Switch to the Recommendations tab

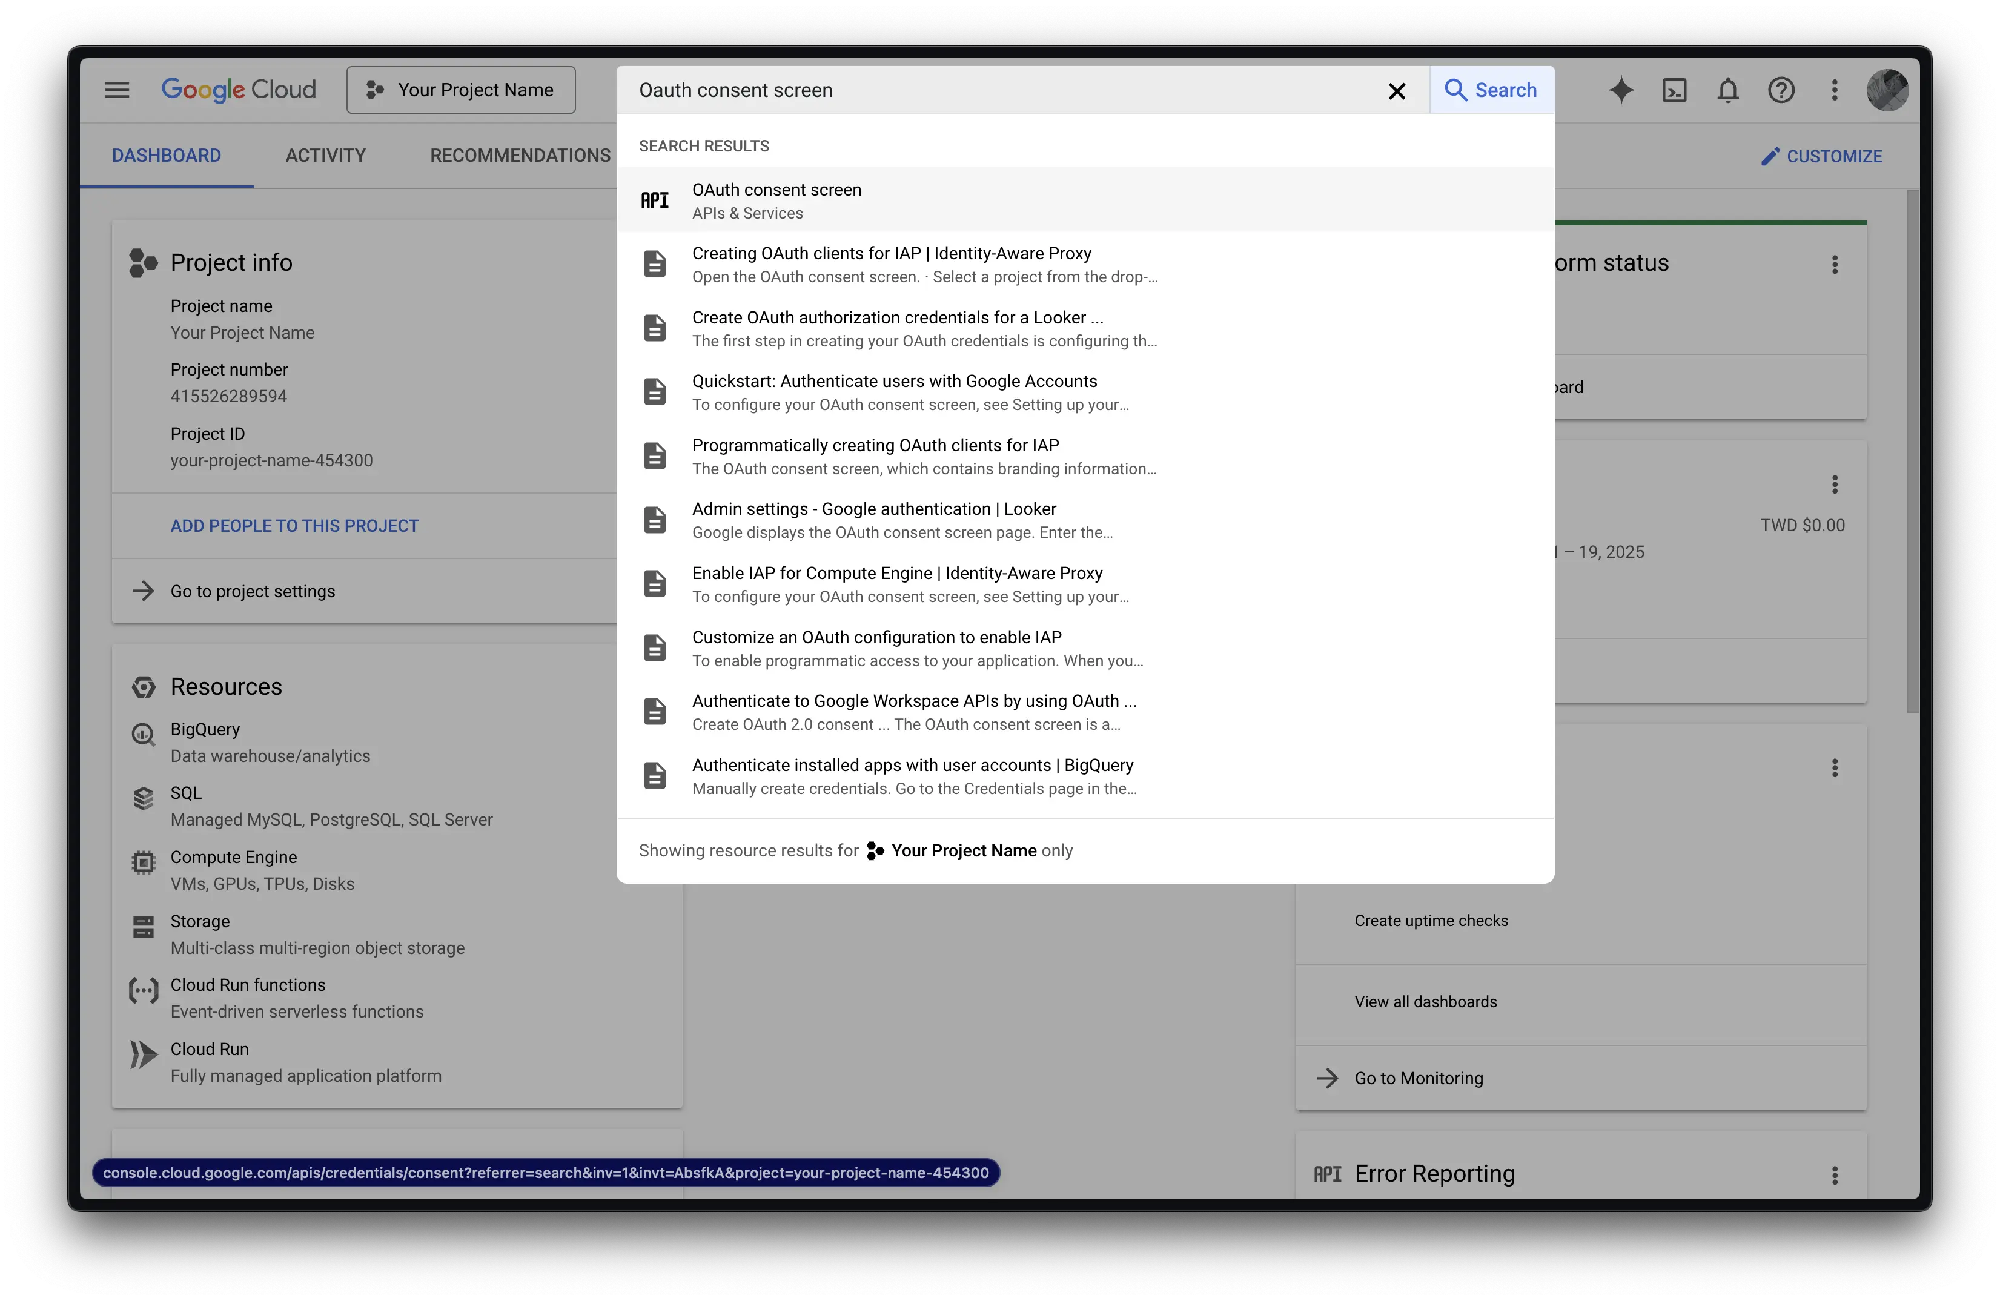(520, 156)
